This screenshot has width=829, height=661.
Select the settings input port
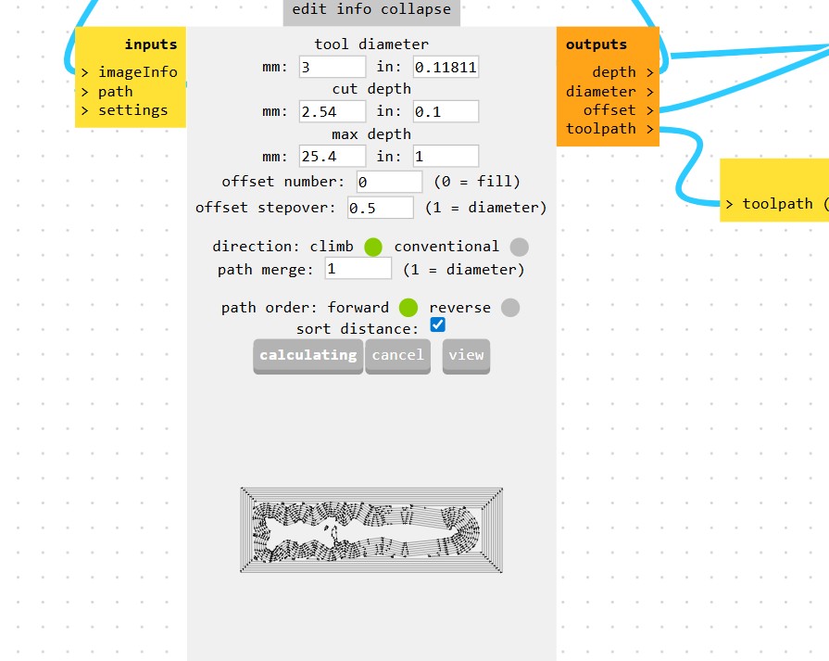(x=125, y=110)
